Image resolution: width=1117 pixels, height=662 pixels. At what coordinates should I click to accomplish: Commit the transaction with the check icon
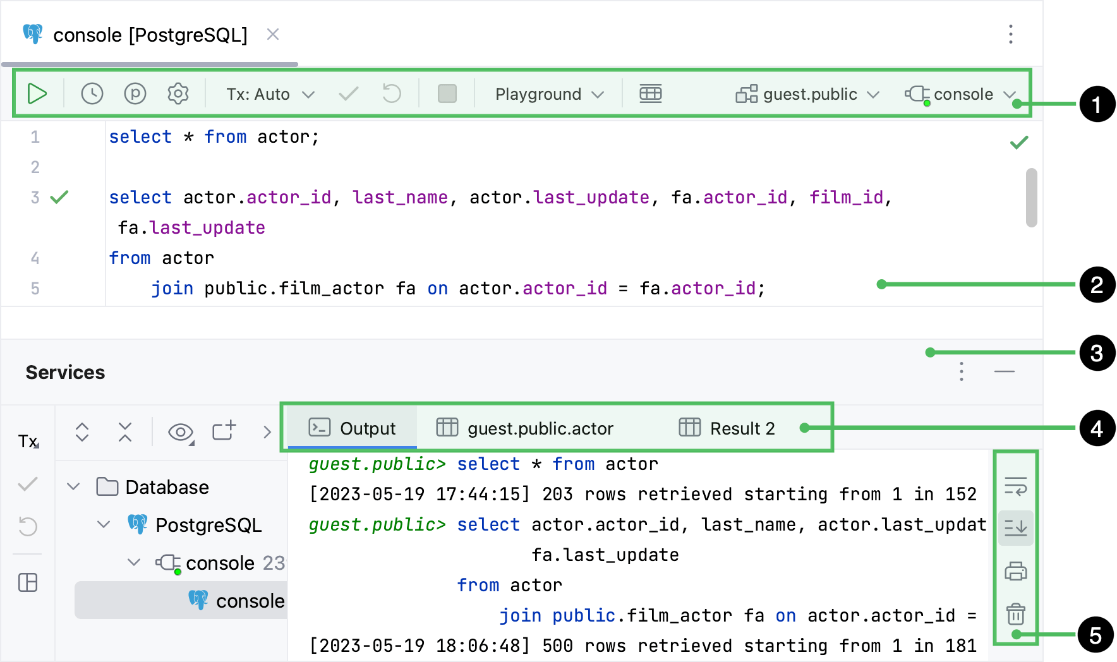pyautogui.click(x=347, y=93)
